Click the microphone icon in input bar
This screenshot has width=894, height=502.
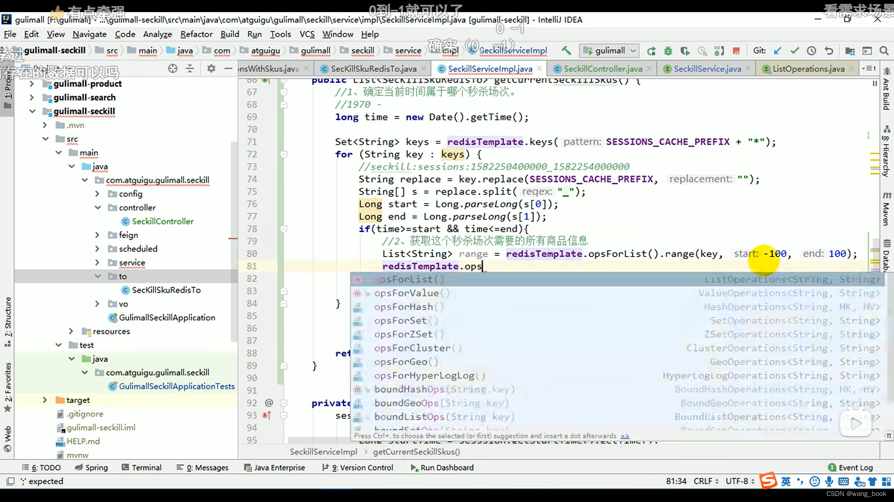tap(829, 482)
